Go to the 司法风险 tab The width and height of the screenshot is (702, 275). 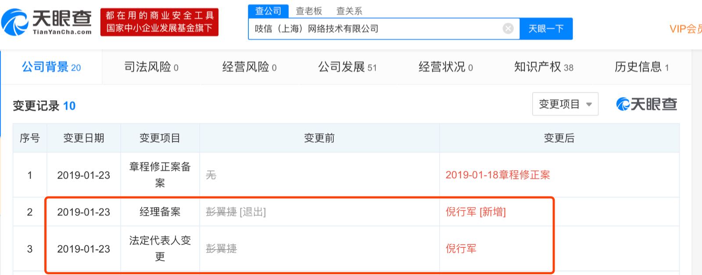click(x=151, y=67)
